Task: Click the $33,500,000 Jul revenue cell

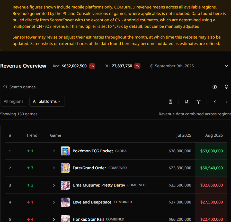Action: coord(180,185)
